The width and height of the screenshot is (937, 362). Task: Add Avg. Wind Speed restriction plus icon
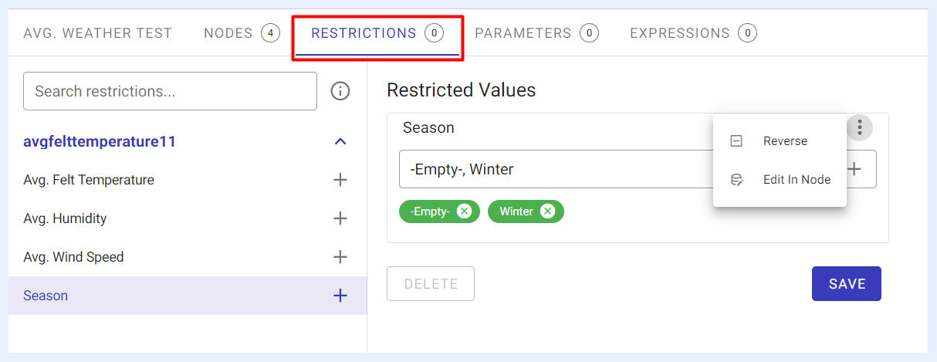340,257
